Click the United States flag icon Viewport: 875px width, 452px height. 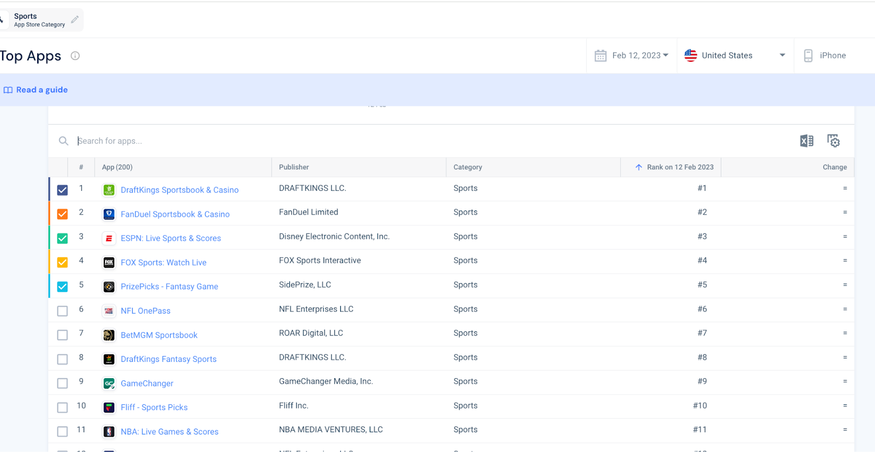click(691, 56)
